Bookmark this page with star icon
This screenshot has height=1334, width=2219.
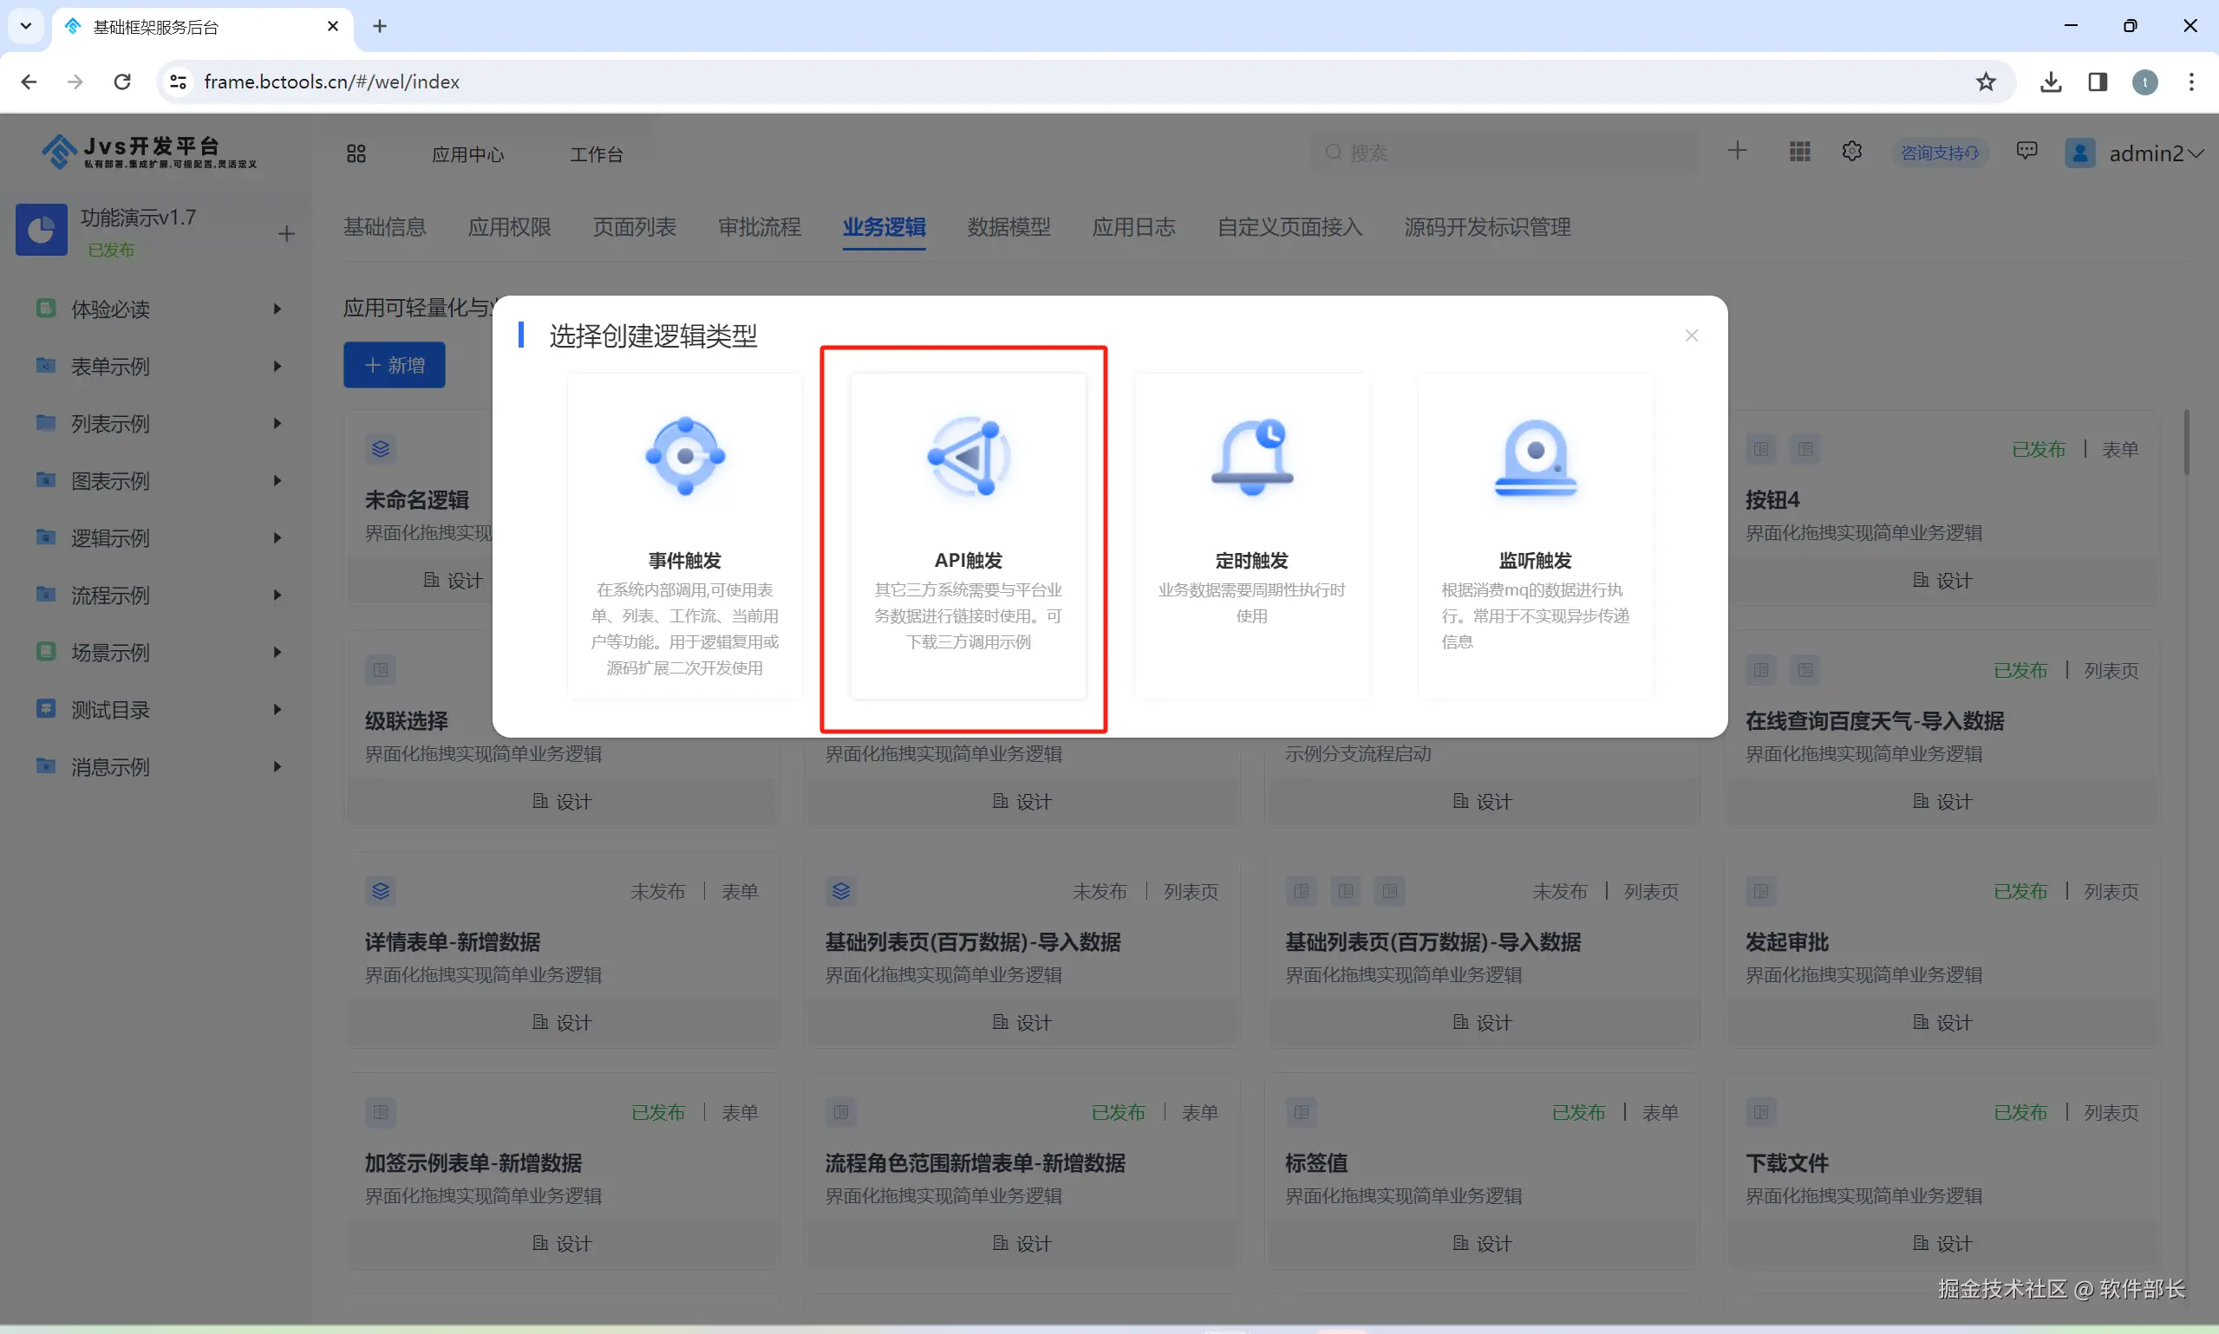[1986, 81]
